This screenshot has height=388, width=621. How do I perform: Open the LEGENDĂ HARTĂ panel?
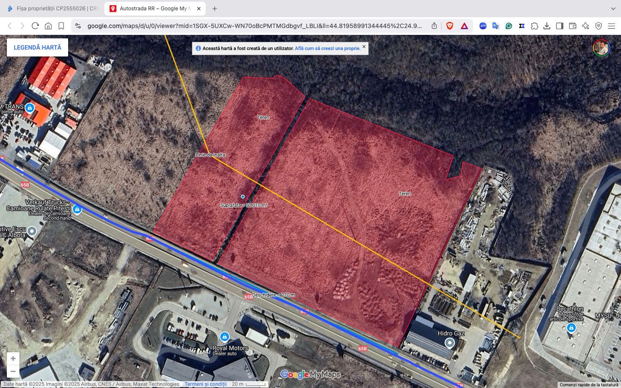[x=38, y=47]
